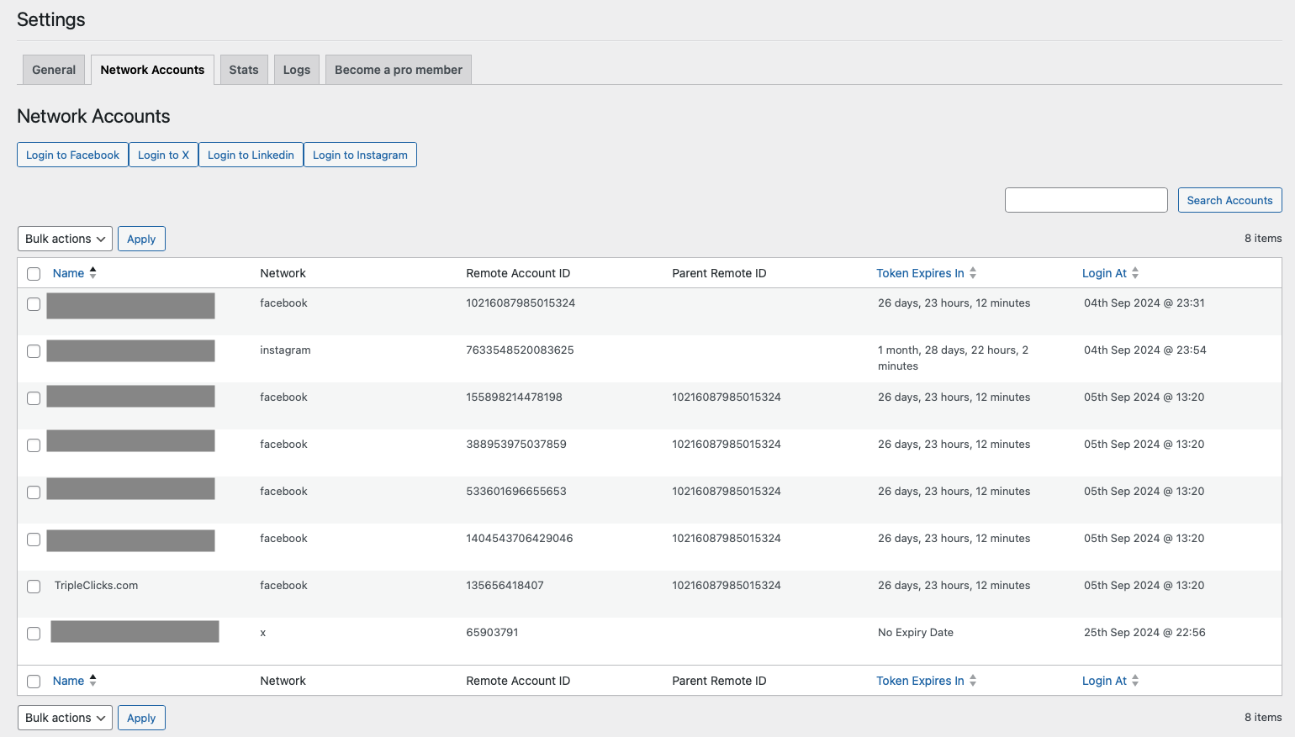Expand the bottom Bulk actions dropdown
This screenshot has height=737, width=1295.
point(65,718)
